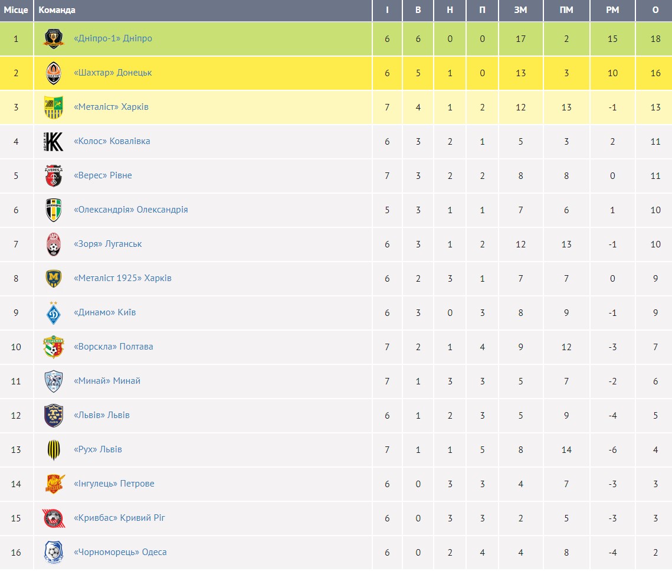Open the «Львів» Львів team page link
Image resolution: width=672 pixels, height=571 pixels.
coord(101,415)
